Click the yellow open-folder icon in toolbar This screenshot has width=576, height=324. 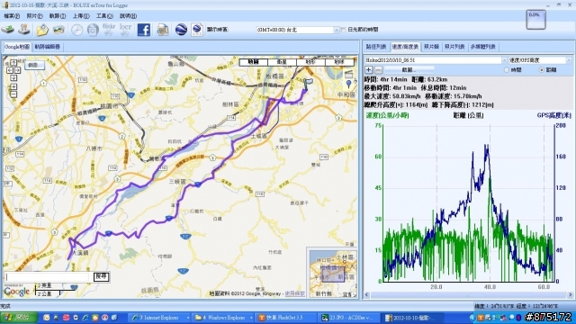pos(42,30)
